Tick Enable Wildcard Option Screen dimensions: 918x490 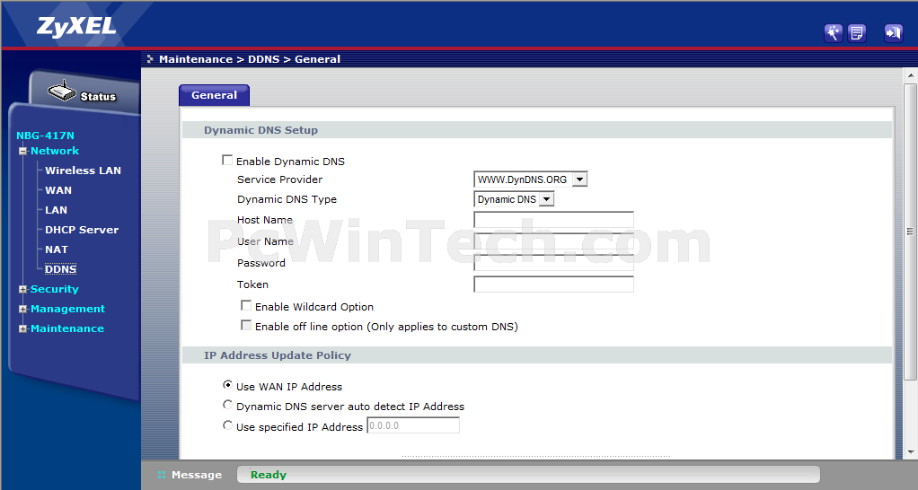246,306
